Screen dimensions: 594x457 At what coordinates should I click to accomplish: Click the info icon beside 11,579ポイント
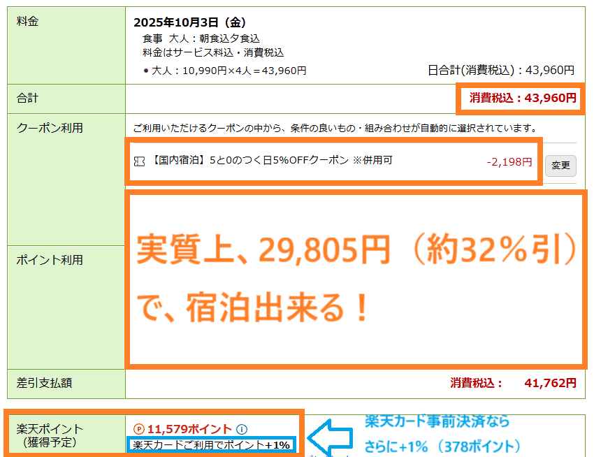(242, 429)
